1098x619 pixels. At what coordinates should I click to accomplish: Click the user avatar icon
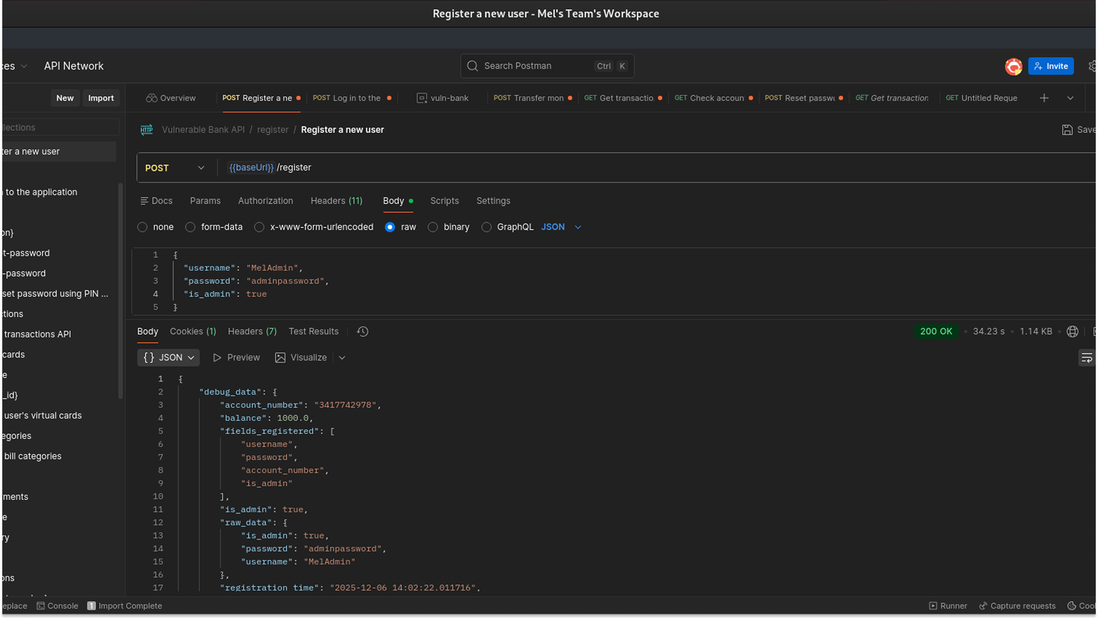(1013, 66)
